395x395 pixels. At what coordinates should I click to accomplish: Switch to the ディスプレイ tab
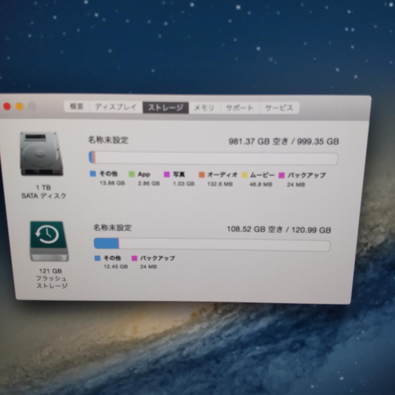(115, 107)
